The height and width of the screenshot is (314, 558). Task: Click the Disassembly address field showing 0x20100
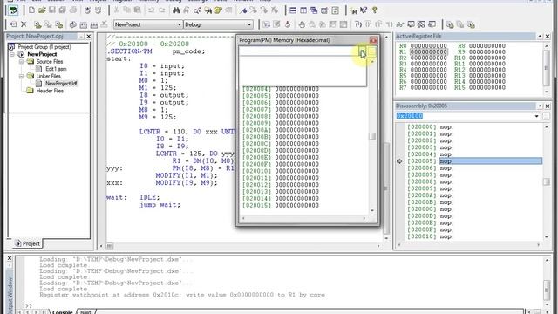(464, 116)
